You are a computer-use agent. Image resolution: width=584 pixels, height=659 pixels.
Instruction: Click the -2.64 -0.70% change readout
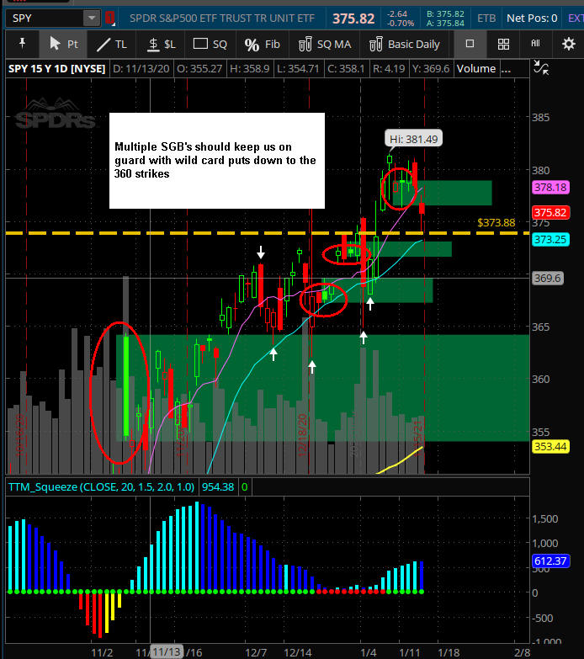[401, 19]
